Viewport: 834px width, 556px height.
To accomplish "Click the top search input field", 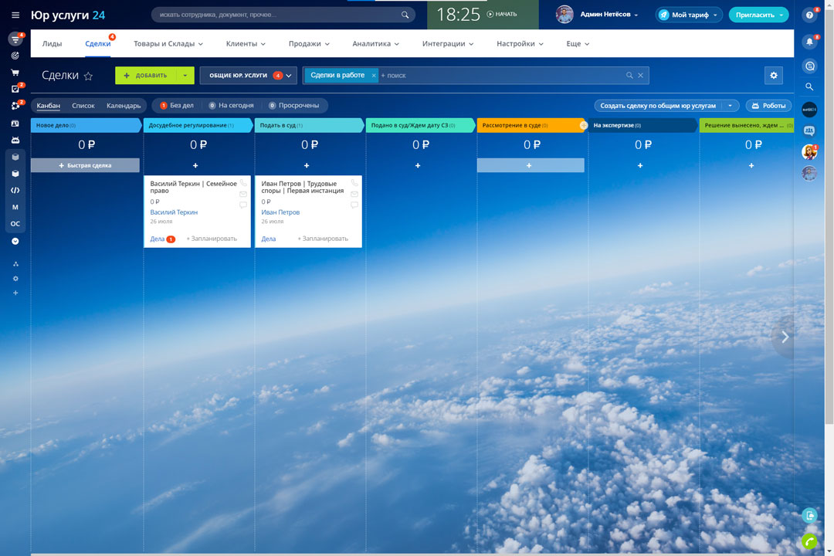I will pos(278,15).
